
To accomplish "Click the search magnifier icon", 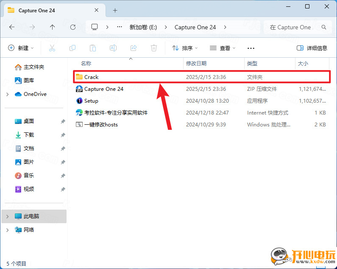I will tap(324, 27).
